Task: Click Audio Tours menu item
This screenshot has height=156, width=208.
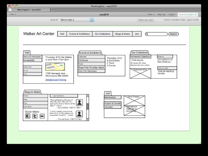Action: tap(35, 107)
